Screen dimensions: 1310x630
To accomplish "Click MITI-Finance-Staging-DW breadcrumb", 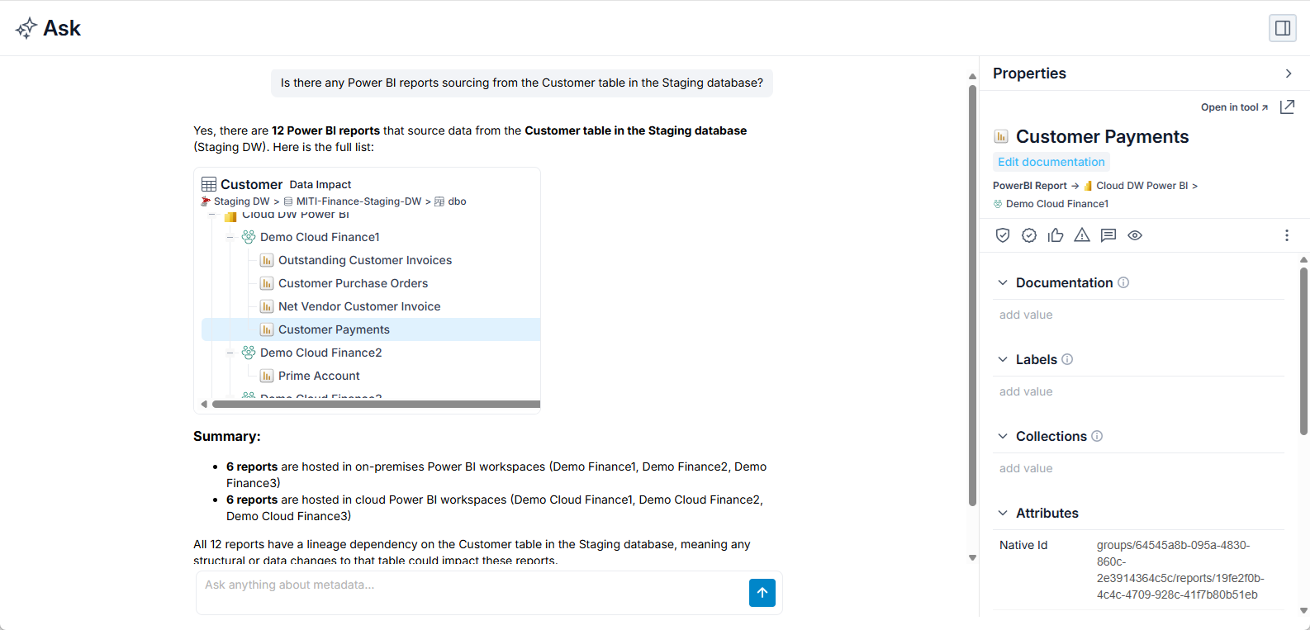I will pos(358,201).
